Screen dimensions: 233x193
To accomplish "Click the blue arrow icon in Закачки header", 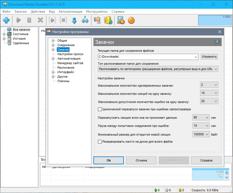I will tap(217, 42).
